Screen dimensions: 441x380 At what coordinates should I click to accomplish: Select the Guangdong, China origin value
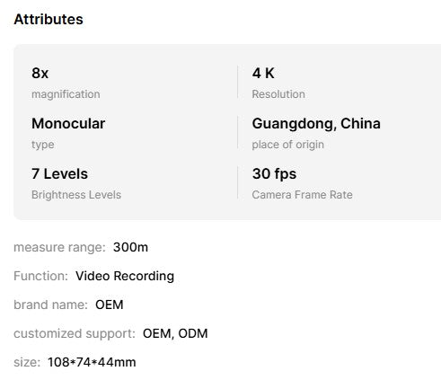[x=316, y=124]
